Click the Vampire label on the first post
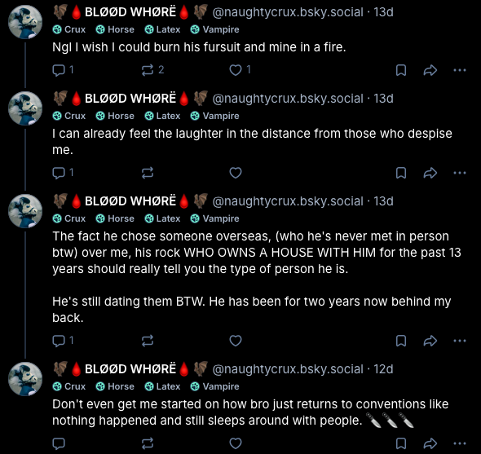 [x=214, y=29]
